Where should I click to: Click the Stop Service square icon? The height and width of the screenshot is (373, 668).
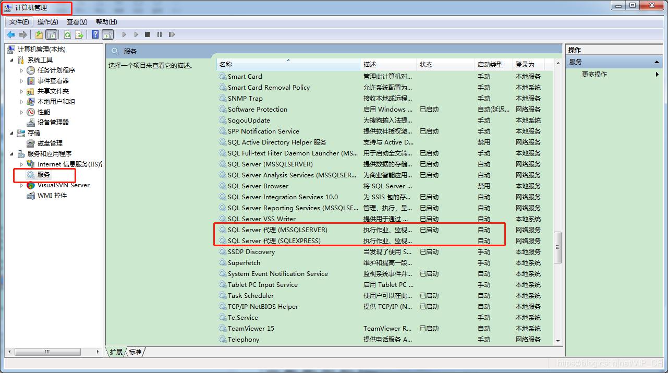click(x=148, y=34)
